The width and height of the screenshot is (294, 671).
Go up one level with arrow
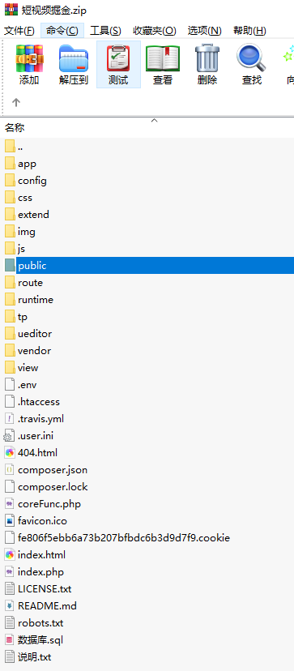click(16, 102)
